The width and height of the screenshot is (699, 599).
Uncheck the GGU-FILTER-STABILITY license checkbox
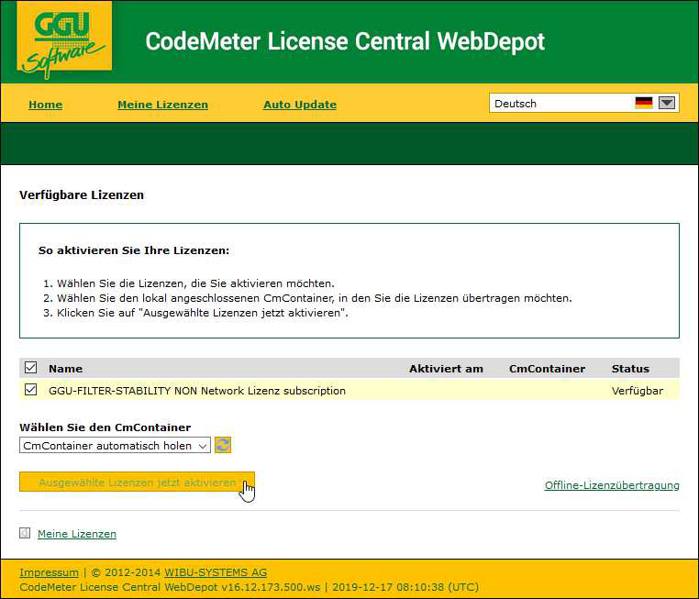coord(31,390)
